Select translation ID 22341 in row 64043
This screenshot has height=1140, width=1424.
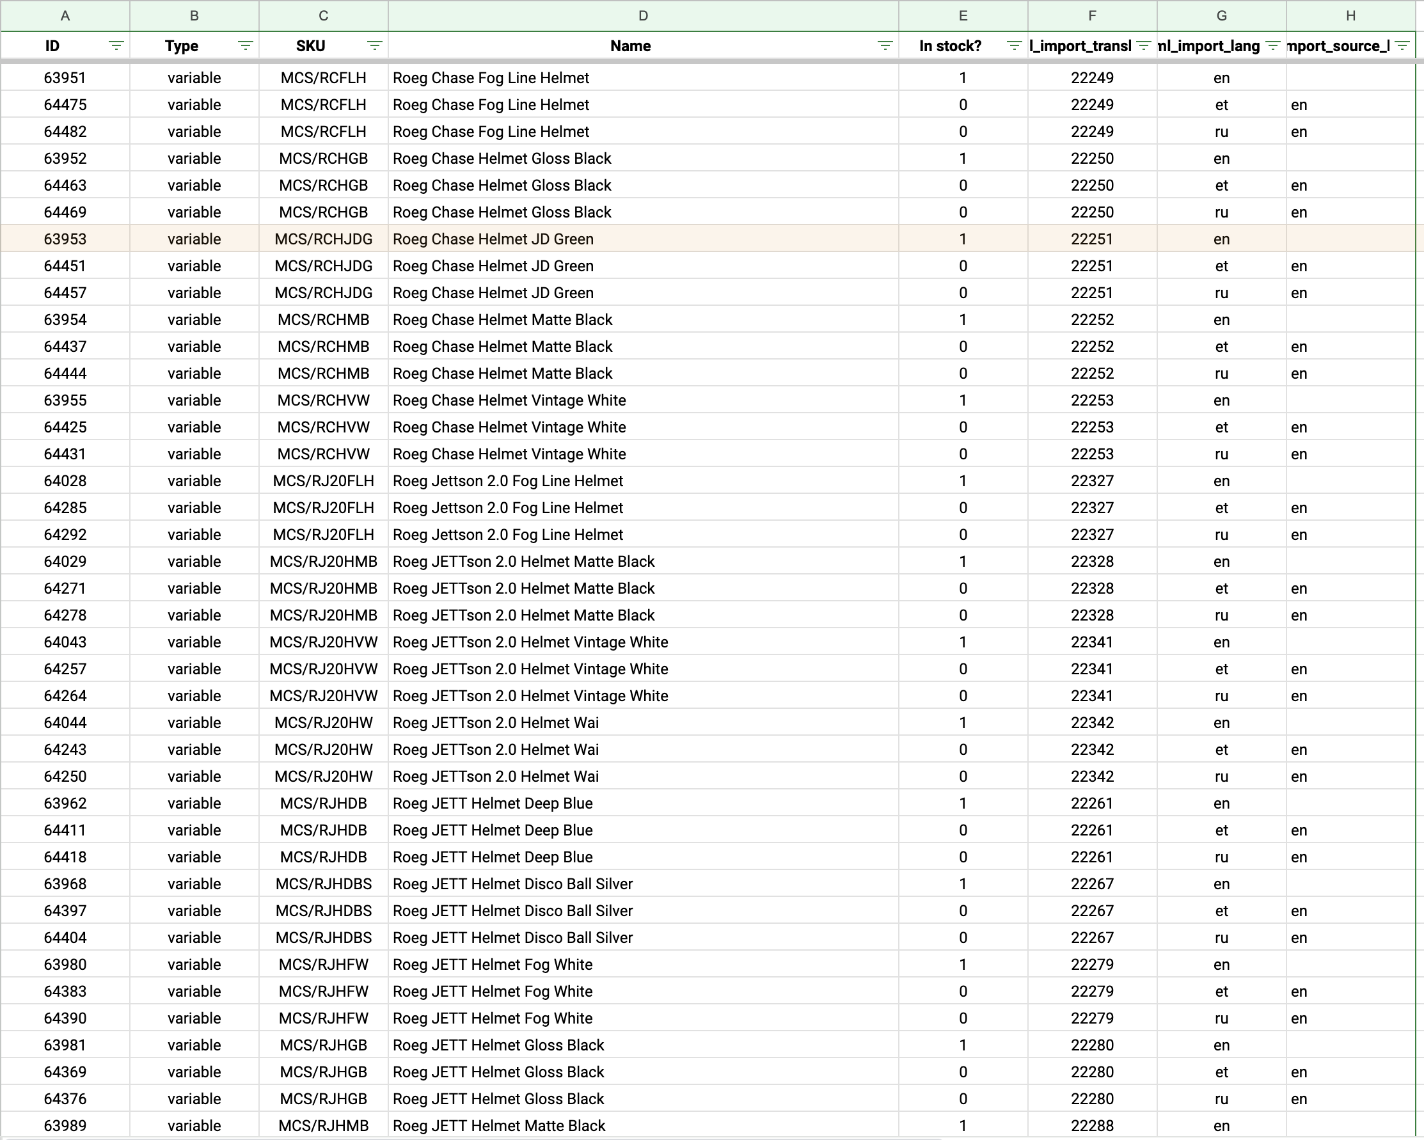point(1093,642)
